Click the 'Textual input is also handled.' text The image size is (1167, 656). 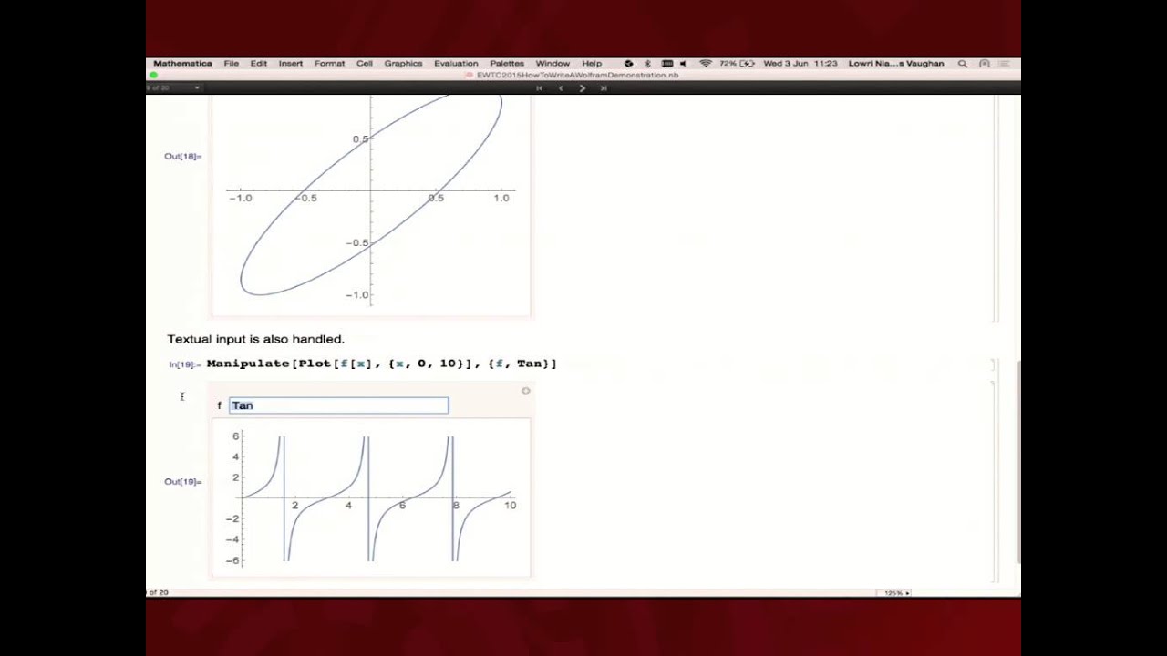click(x=255, y=339)
